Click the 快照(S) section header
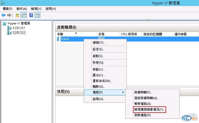199x123 pixels. click(63, 92)
